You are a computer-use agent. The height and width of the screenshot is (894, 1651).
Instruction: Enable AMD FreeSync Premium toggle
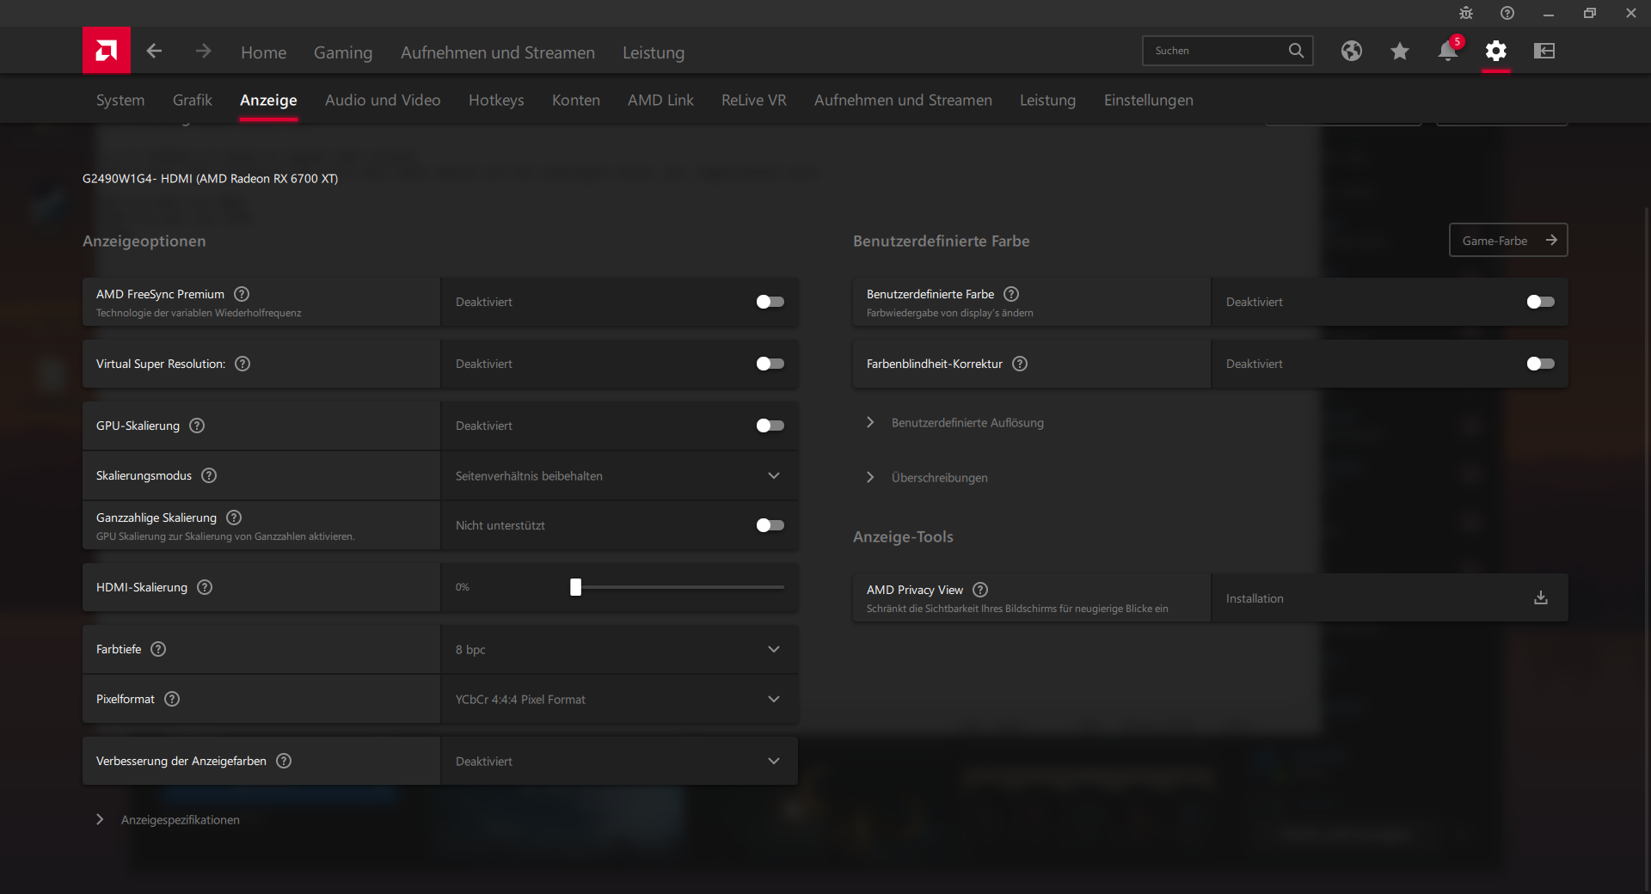point(770,302)
